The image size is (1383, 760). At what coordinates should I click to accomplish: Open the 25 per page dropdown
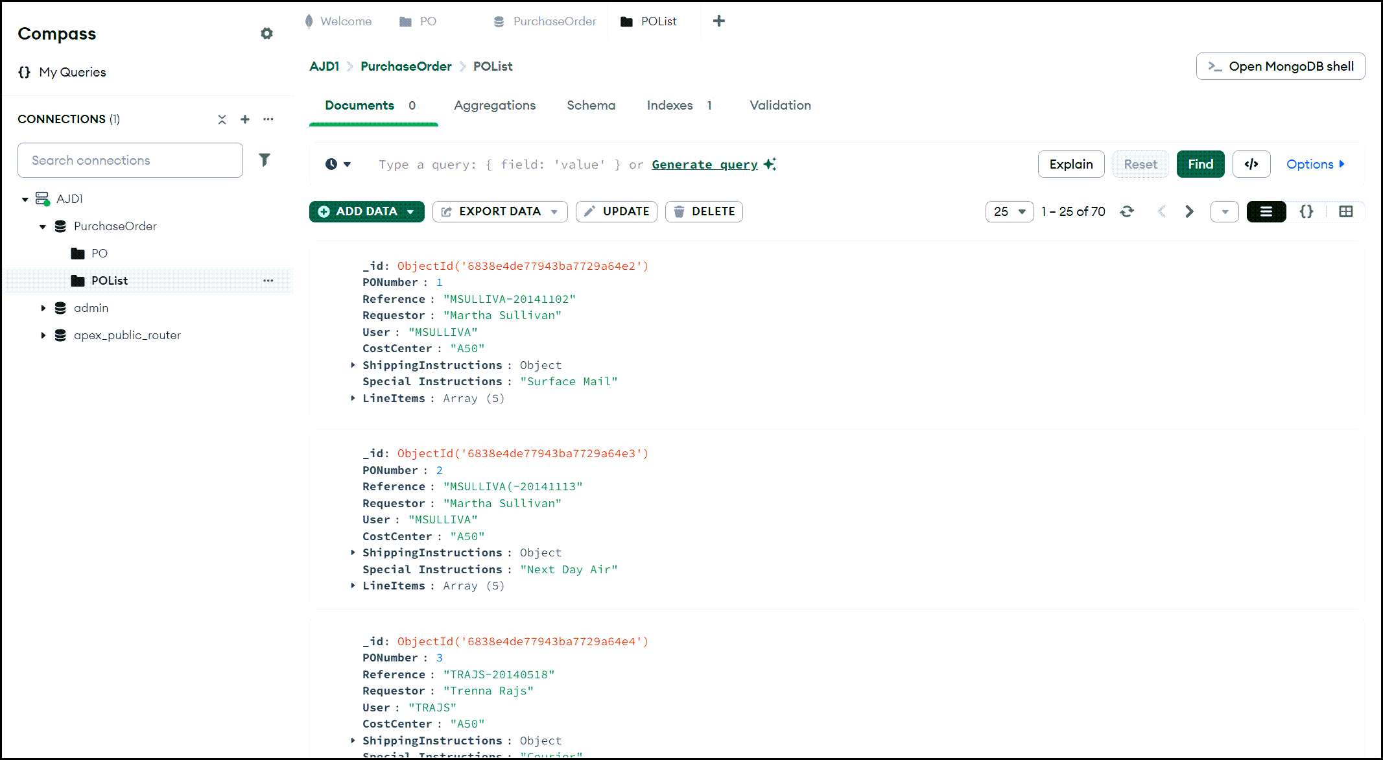(1010, 211)
